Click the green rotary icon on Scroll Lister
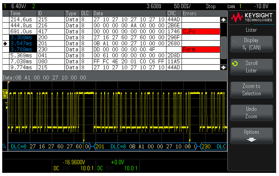The width and height of the screenshot is (279, 176). pyautogui.click(x=235, y=64)
